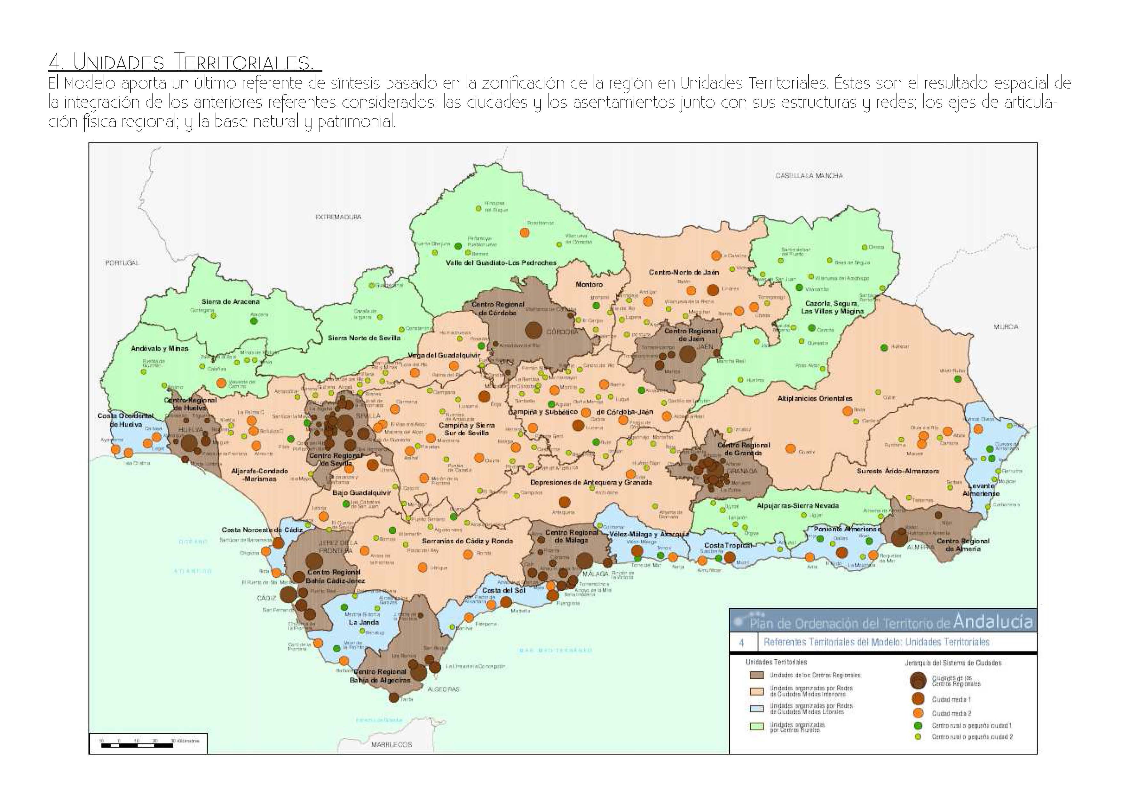
Task: Select the 'Centro-Norte de Jaén' label
Action: coord(683,272)
